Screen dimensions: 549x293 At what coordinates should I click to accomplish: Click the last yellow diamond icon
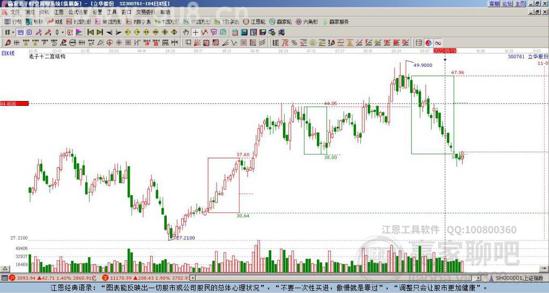click(x=174, y=33)
